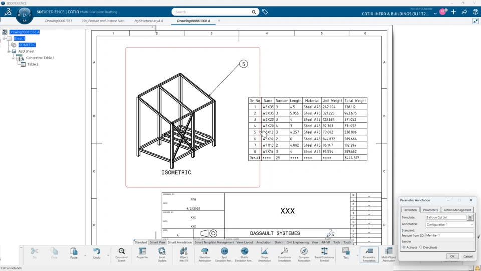Click the user profile avatar
Screen dimensions: 481x271
point(443,12)
